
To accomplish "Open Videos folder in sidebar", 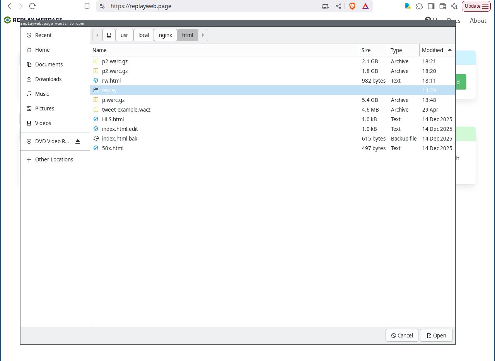I will [x=55, y=123].
